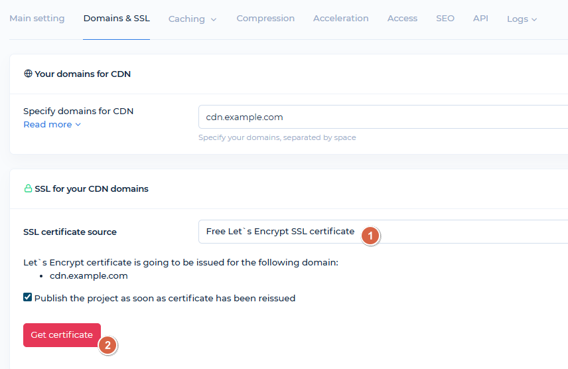568x369 pixels.
Task: Click the SSL certificate source label
Action: (70, 232)
